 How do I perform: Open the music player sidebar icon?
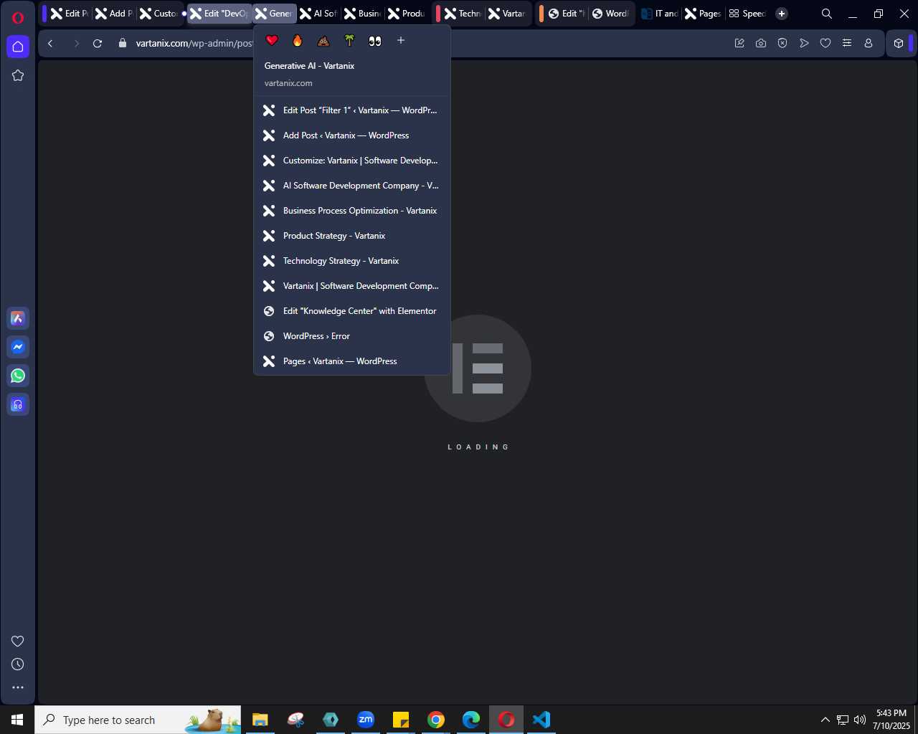(x=18, y=404)
